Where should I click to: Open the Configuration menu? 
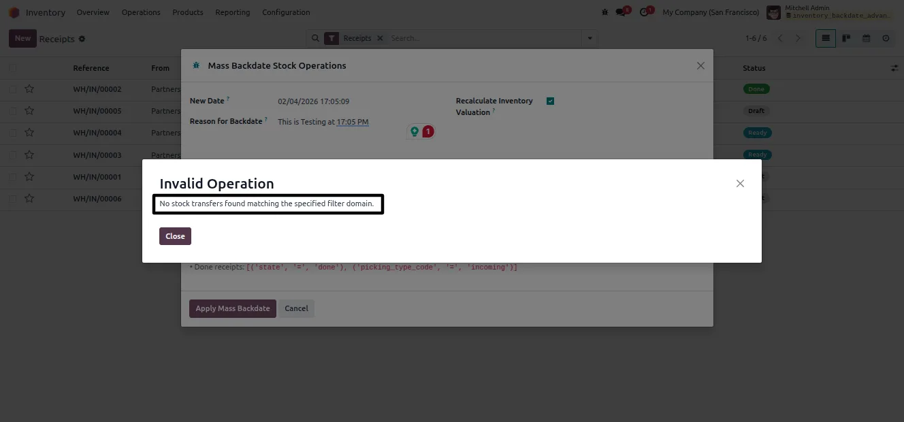tap(286, 12)
